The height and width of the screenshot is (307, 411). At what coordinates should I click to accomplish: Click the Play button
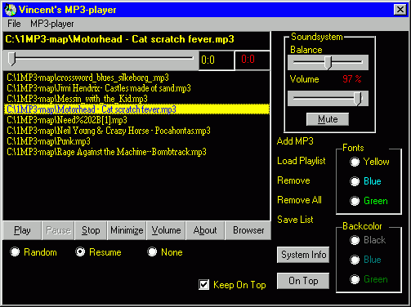click(22, 230)
